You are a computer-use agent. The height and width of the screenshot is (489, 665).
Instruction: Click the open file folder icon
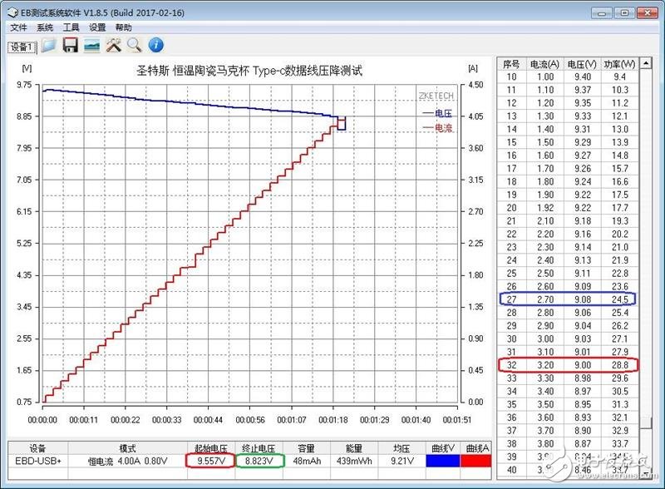(49, 46)
